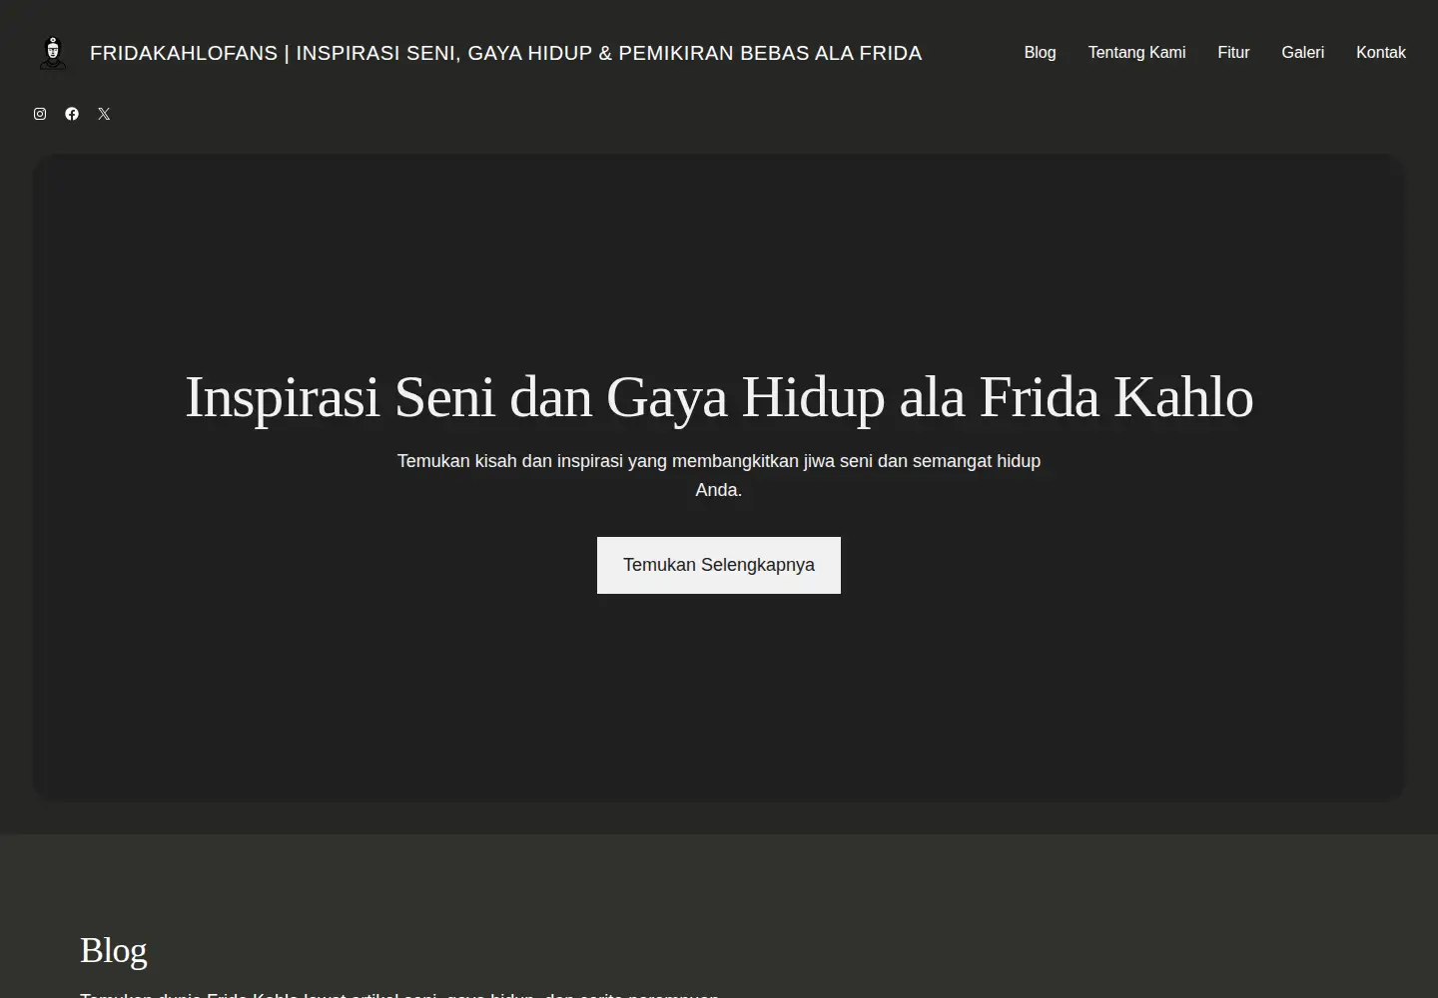Click the Temukan Selengkapnya button
1438x998 pixels.
click(719, 565)
